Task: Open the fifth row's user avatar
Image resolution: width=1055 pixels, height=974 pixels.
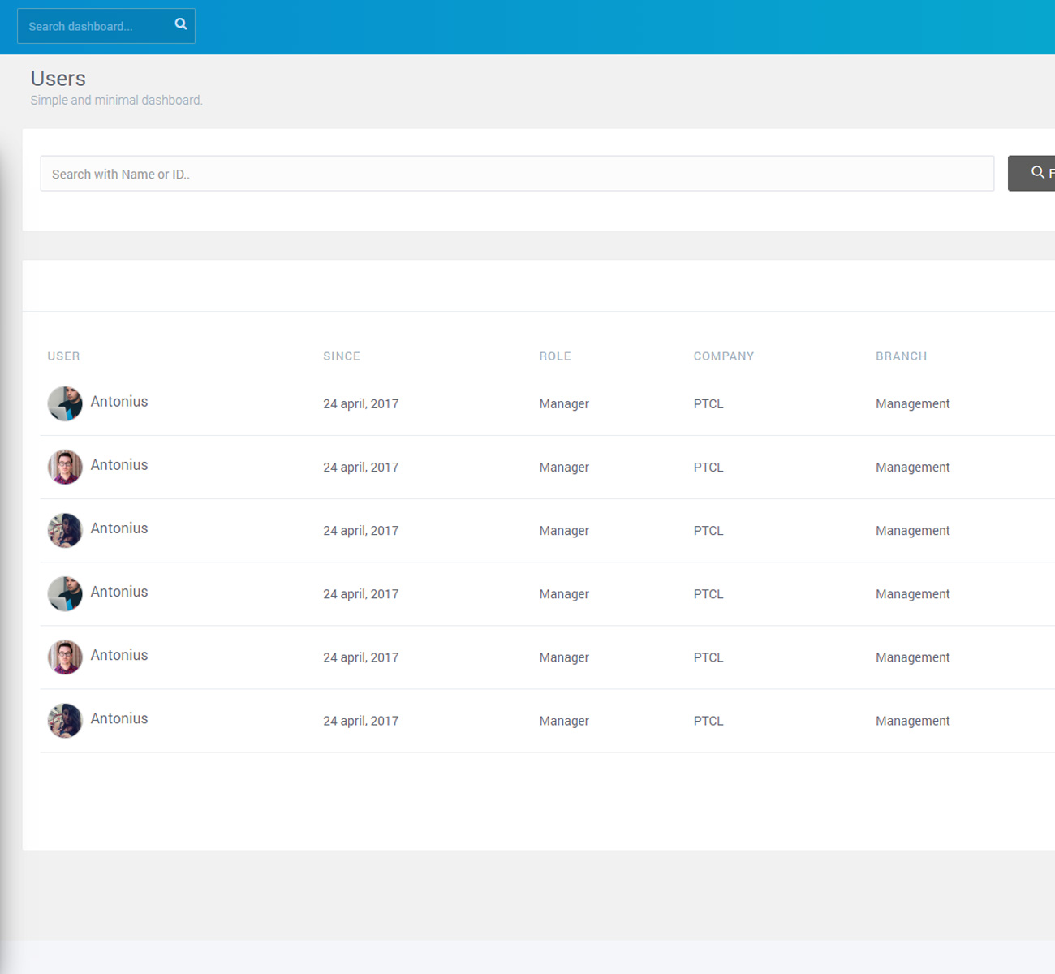Action: tap(65, 657)
